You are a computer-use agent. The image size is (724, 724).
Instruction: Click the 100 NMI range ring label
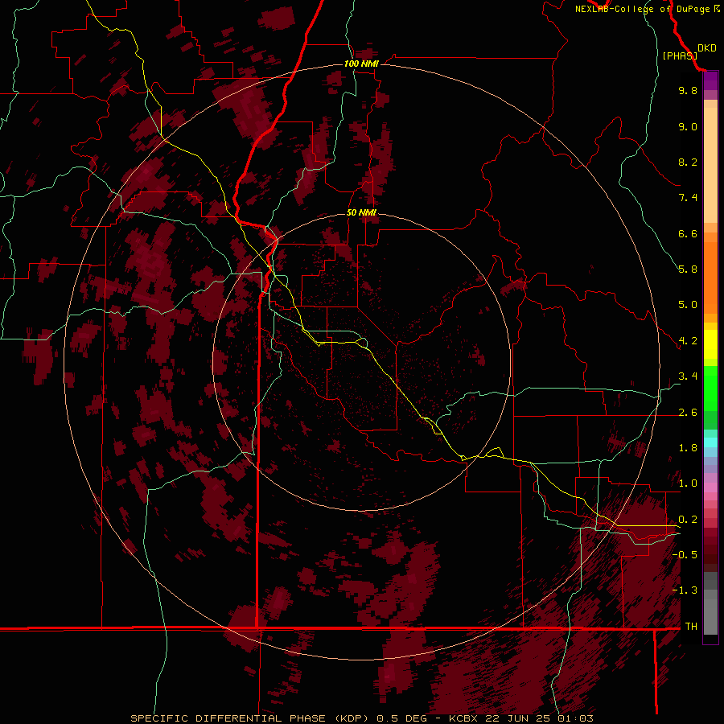361,64
